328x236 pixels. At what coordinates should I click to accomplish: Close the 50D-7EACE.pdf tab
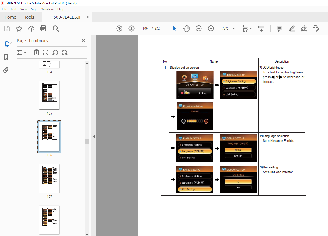[x=88, y=17]
